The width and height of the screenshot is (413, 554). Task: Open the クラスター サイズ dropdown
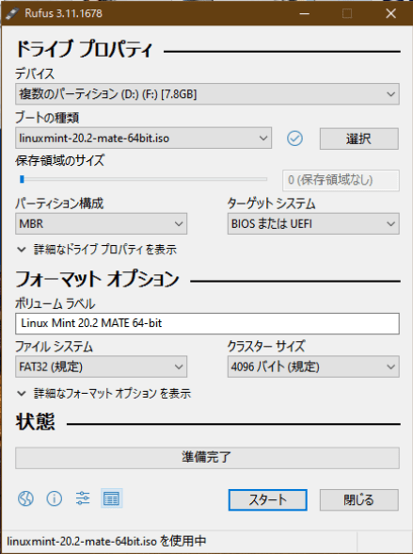(313, 367)
